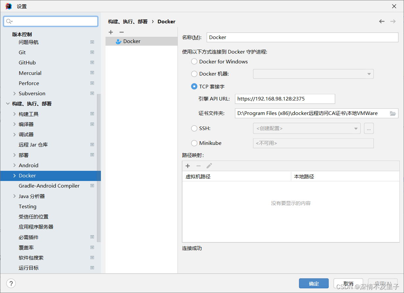This screenshot has width=404, height=293.
Task: Click the 虚拟机路径 column header
Action: click(237, 176)
